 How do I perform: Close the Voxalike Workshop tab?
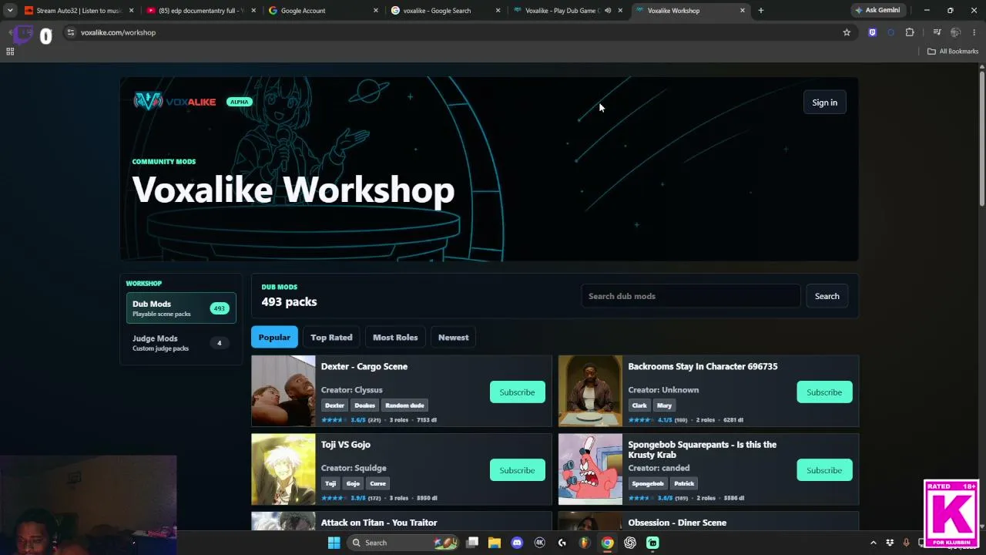pos(743,11)
